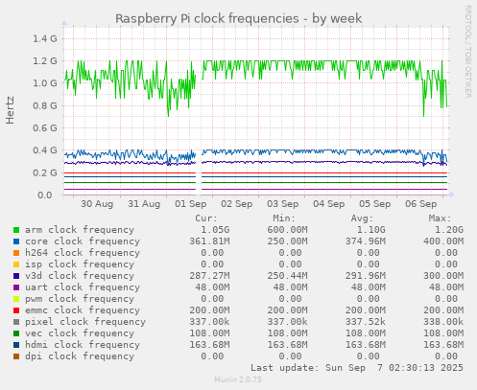The height and width of the screenshot is (390, 477).
Task: Click the 'Hertz' vertical axis label
Action: pyautogui.click(x=11, y=110)
